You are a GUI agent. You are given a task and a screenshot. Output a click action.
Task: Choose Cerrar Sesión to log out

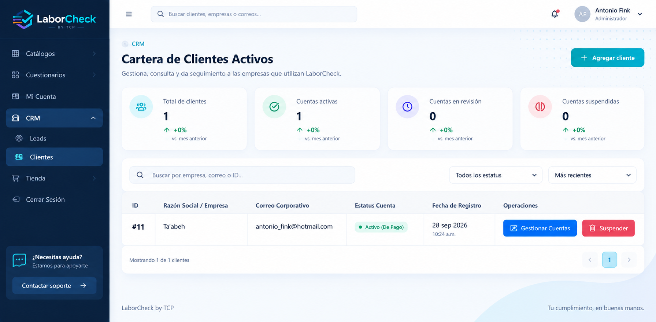[x=54, y=200]
